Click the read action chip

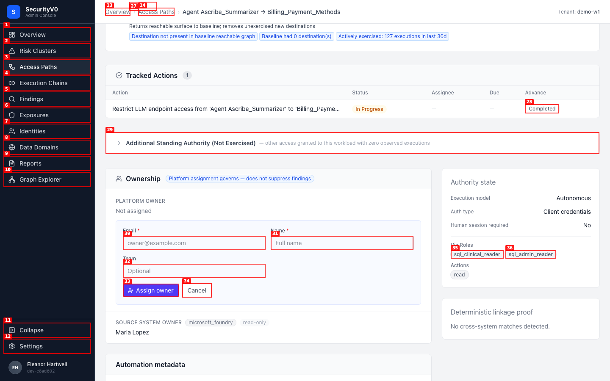coord(460,275)
